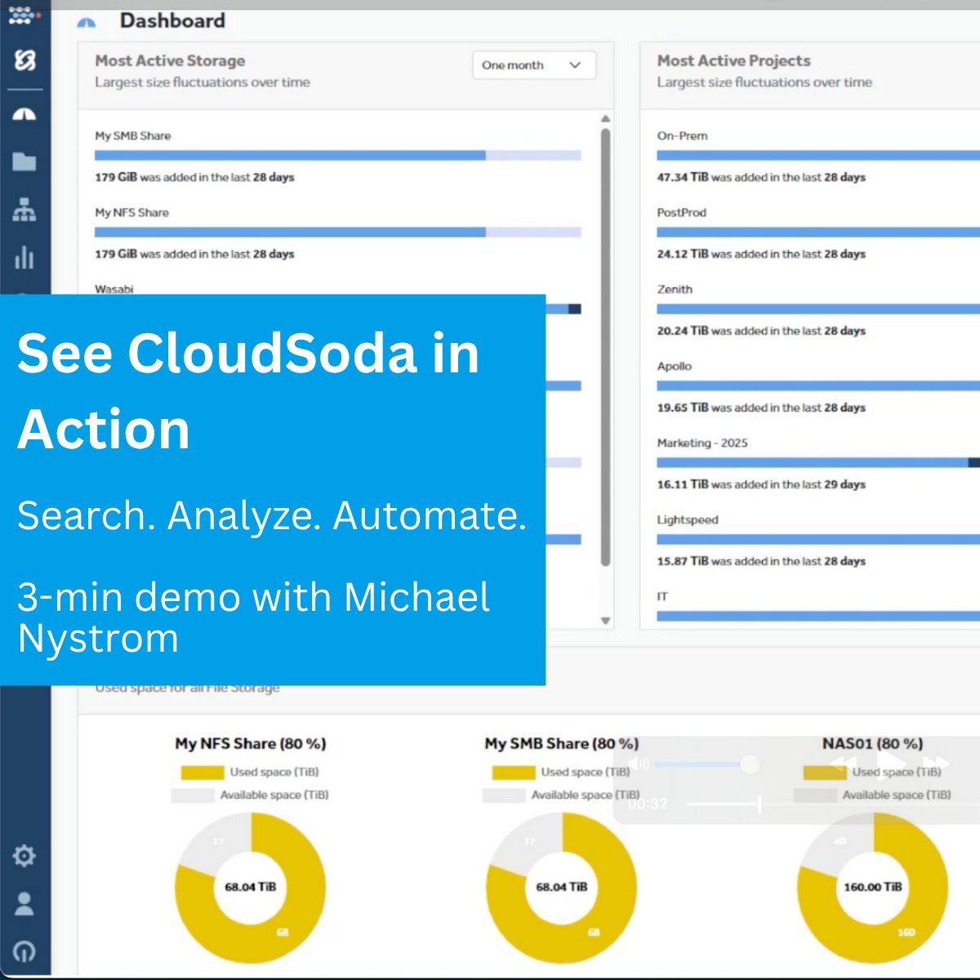Click the scroll-down arrow in Most Active Storage

pyautogui.click(x=605, y=621)
